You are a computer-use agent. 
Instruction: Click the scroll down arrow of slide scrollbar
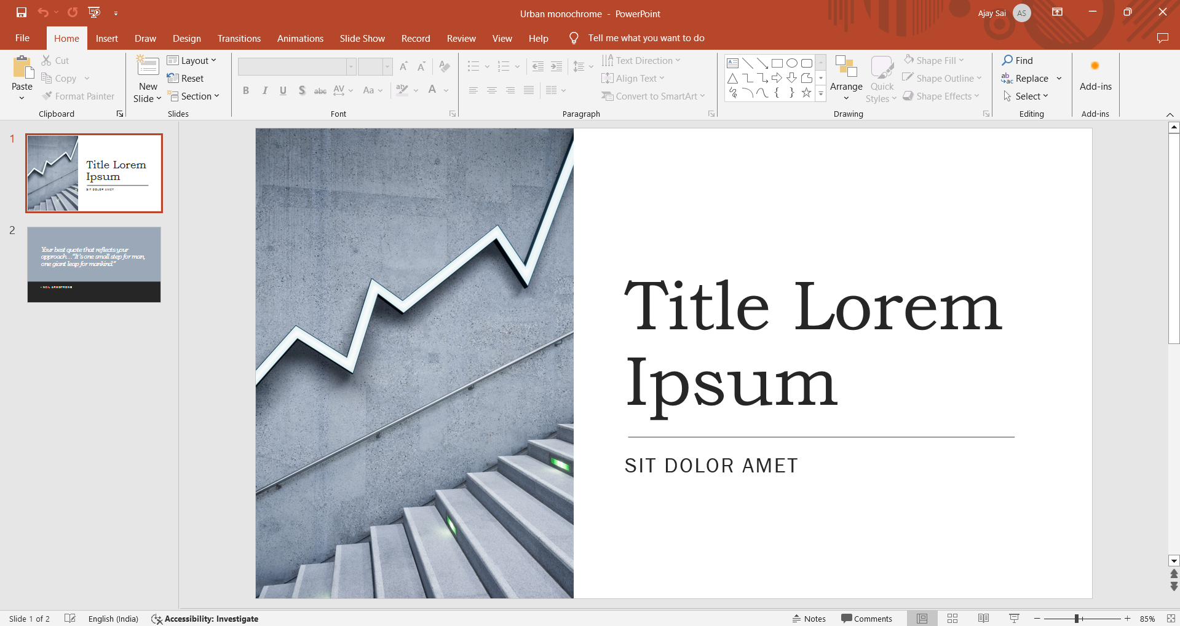(1174, 560)
